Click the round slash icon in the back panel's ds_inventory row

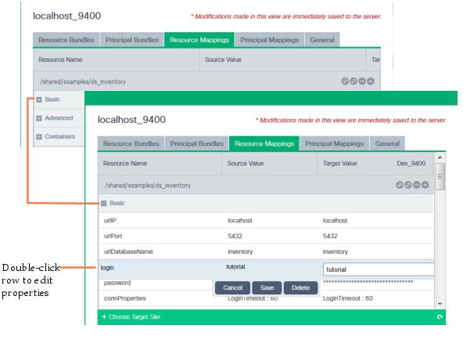(353, 81)
